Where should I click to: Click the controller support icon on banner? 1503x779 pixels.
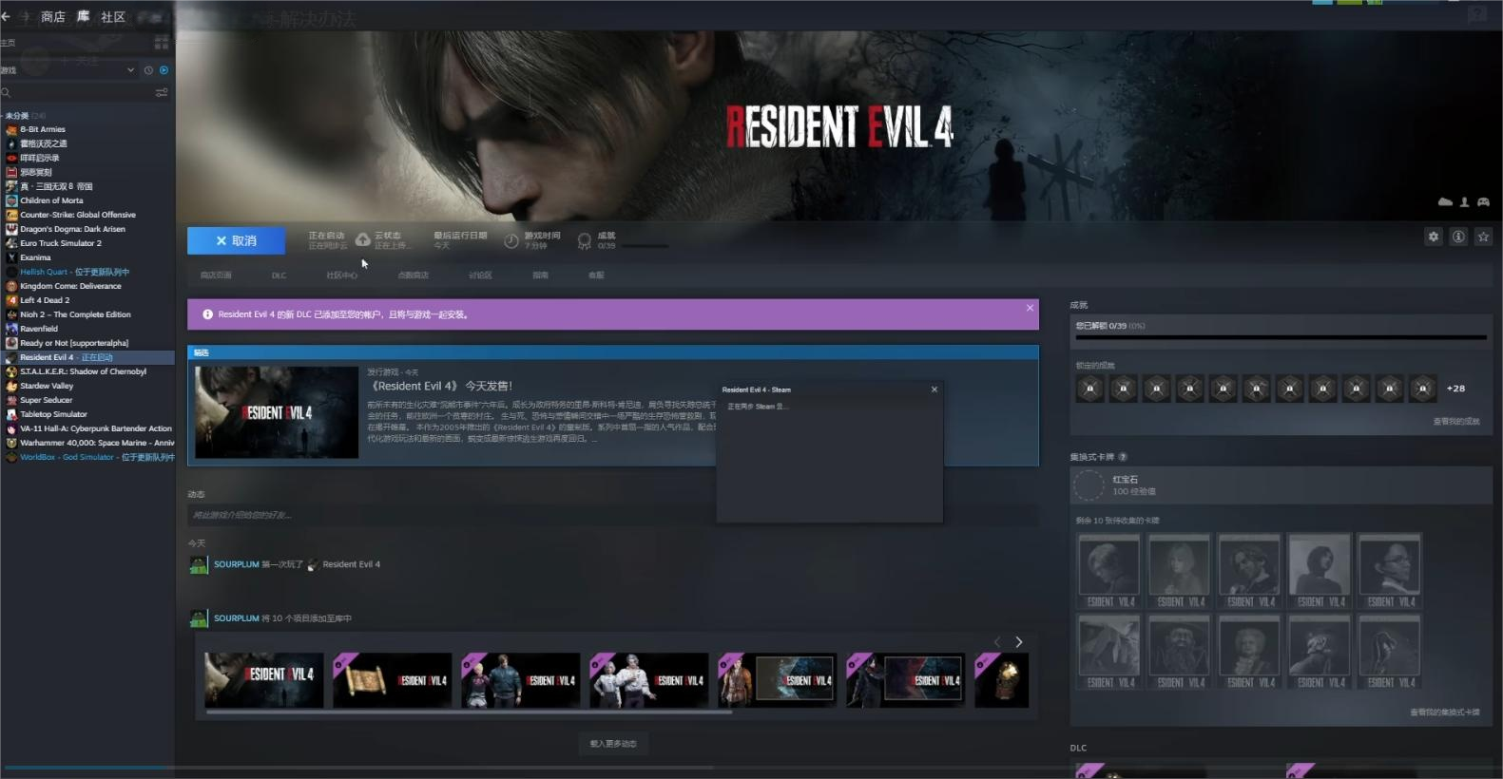coord(1483,201)
